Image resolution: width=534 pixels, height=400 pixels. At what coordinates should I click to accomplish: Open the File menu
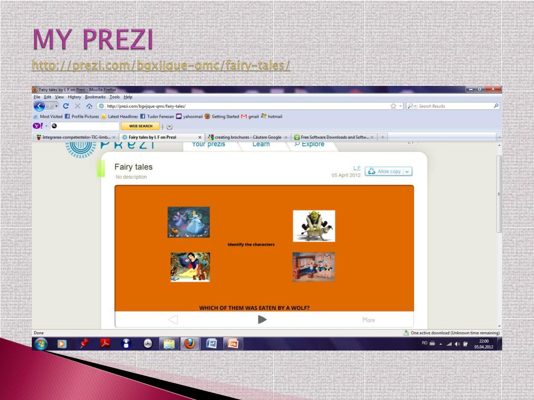37,97
